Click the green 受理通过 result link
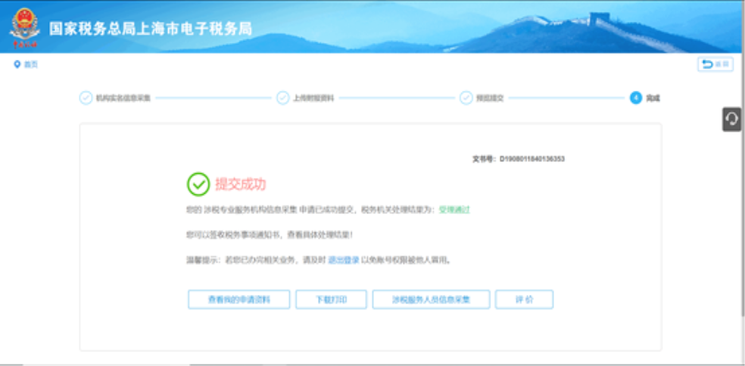Image resolution: width=745 pixels, height=366 pixels. click(454, 209)
